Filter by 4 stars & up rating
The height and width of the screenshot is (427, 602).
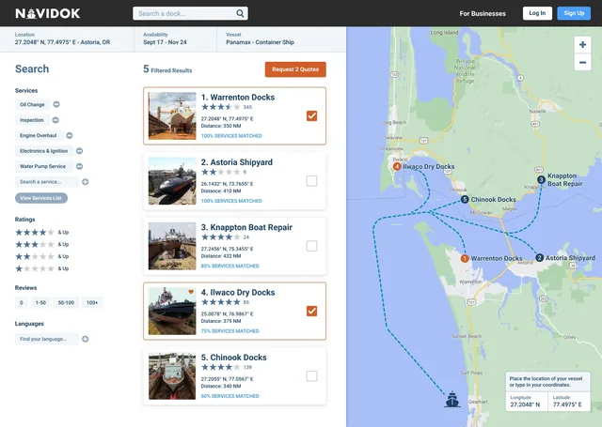(x=41, y=232)
